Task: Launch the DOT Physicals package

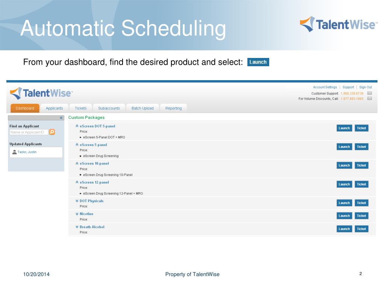Action: pos(344,203)
